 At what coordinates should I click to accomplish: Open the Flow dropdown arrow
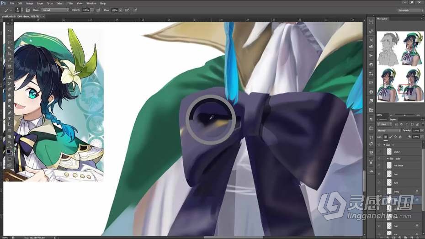coord(120,10)
